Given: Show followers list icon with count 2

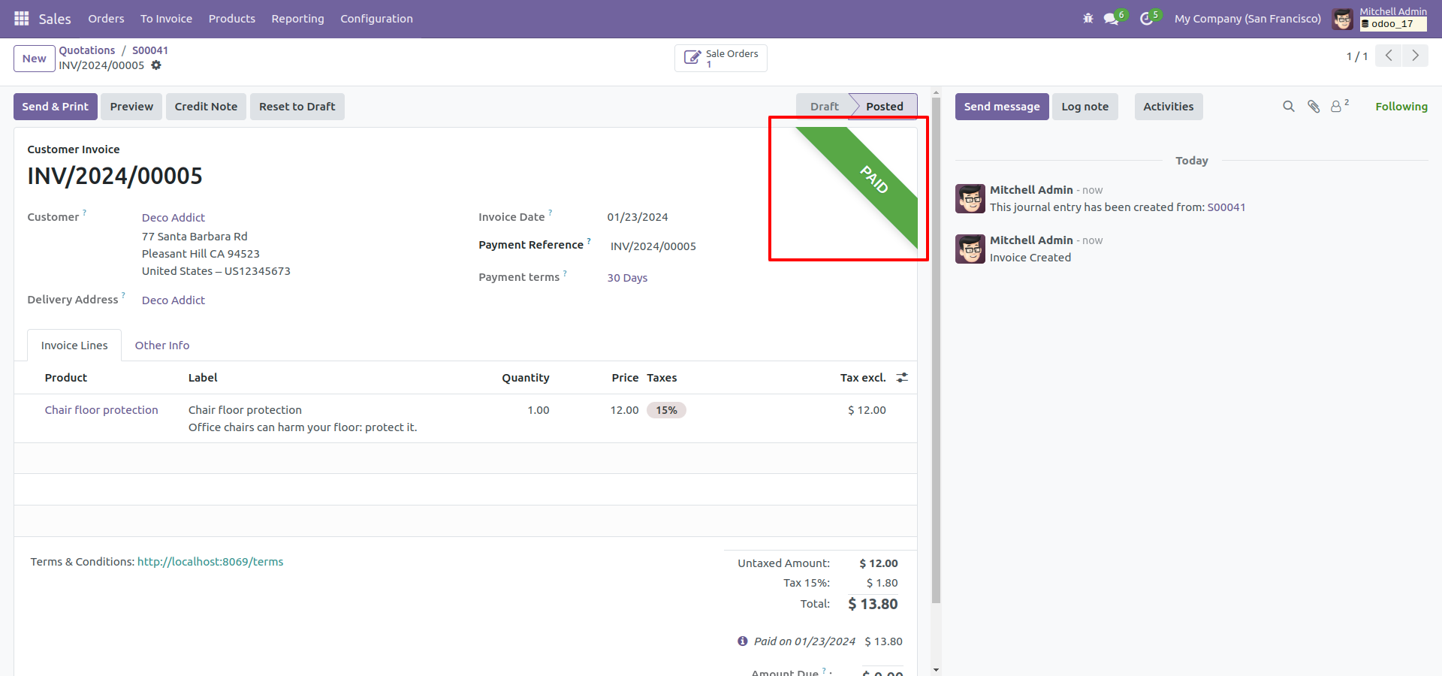Looking at the screenshot, I should coord(1339,106).
